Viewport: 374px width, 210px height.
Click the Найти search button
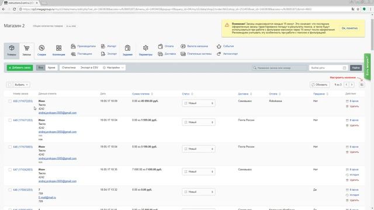[x=356, y=68]
